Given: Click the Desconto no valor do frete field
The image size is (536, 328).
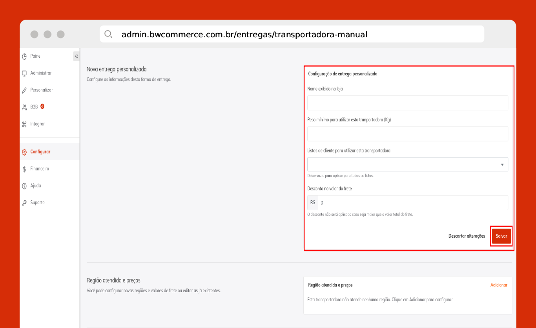Looking at the screenshot, I should (412, 203).
